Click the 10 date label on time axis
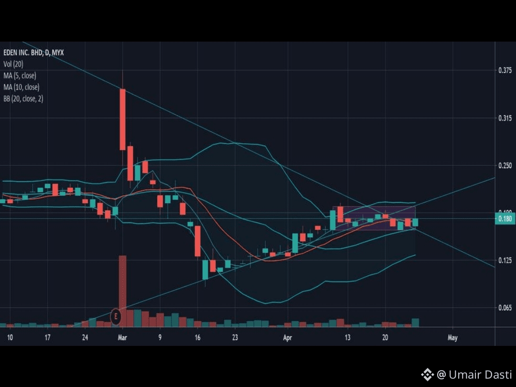The height and width of the screenshot is (387, 516). point(10,338)
